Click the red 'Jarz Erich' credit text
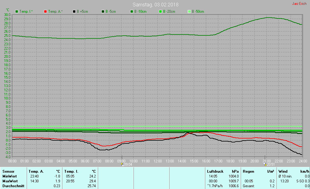This screenshot has height=189, width=310. 299,4
